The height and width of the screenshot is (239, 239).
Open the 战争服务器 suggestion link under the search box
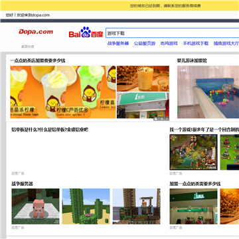click(118, 43)
